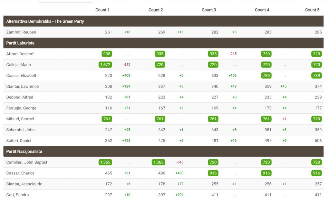Image resolution: width=330 pixels, height=204 pixels.
Task: Click candidate name "Spiteri, Daniel"
Action: [19, 141]
